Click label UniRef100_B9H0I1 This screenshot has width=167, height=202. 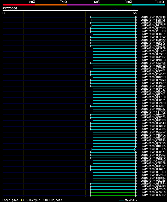coord(153,34)
